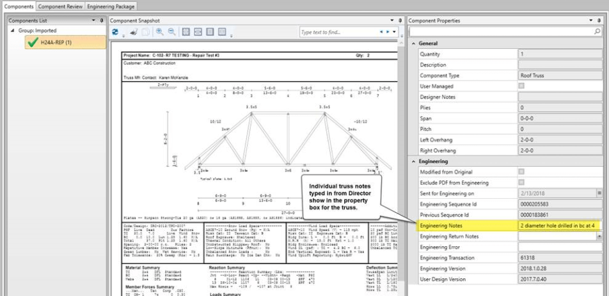Click the Previous Sequence Id 0000183861
The image size is (609, 296).
point(560,215)
